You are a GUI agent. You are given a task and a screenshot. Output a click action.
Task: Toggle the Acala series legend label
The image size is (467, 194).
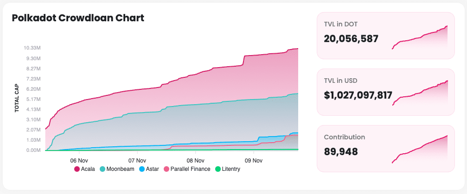click(88, 169)
